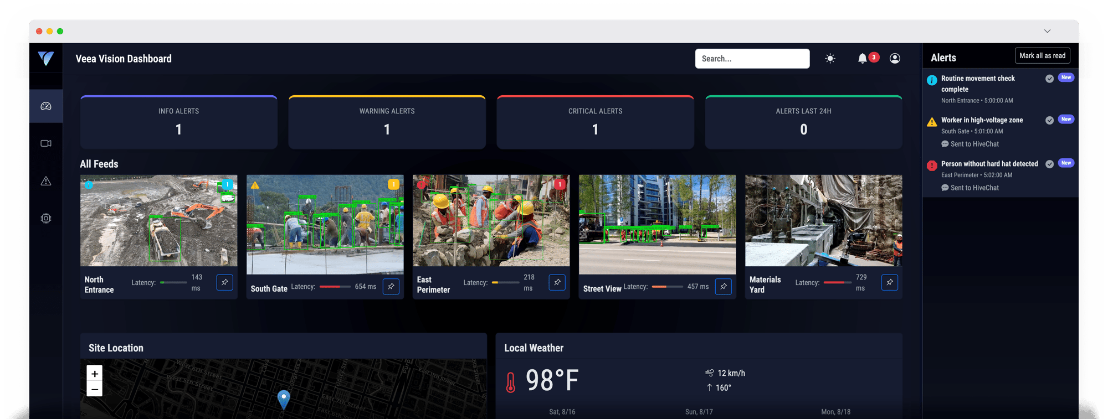The image size is (1108, 419).
Task: Zoom out on the site map
Action: tap(95, 389)
